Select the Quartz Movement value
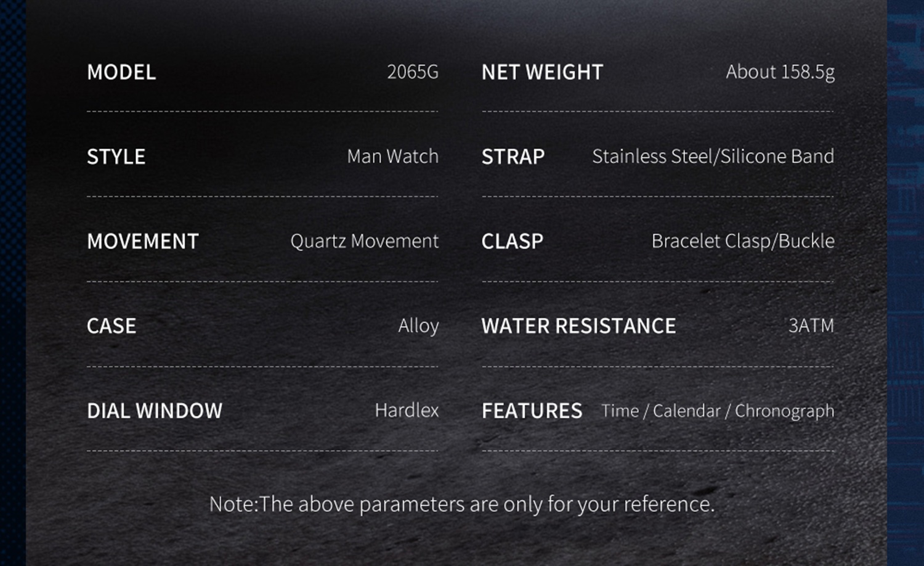Image resolution: width=924 pixels, height=566 pixels. pos(364,241)
